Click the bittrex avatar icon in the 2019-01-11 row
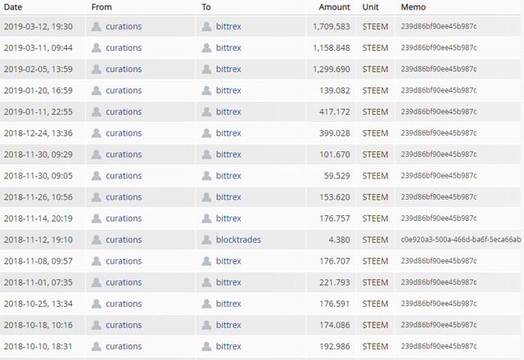524x360 pixels. pos(206,112)
